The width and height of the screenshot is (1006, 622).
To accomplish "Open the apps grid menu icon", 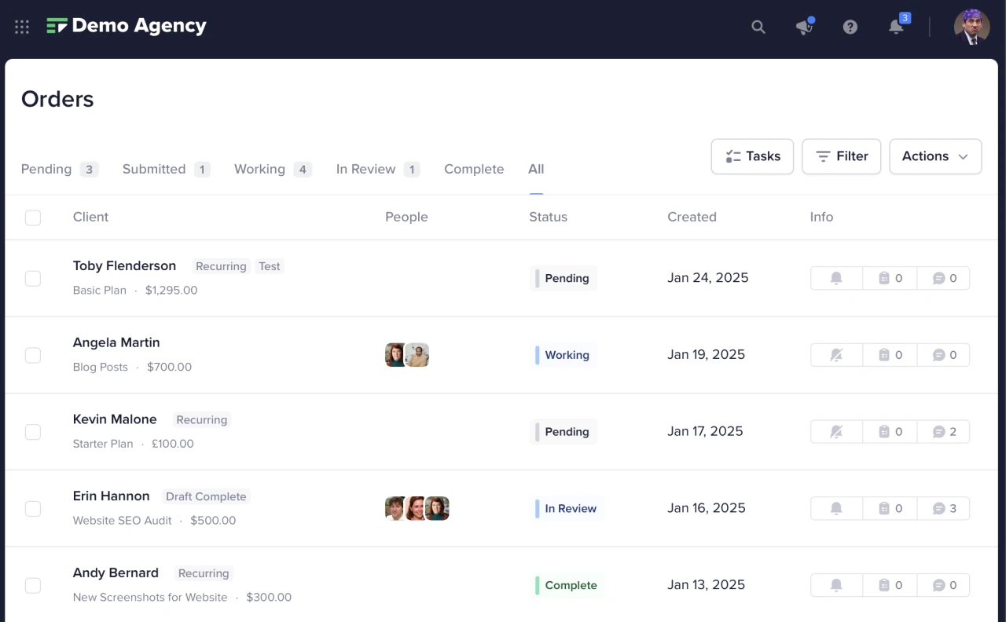I will (x=22, y=27).
